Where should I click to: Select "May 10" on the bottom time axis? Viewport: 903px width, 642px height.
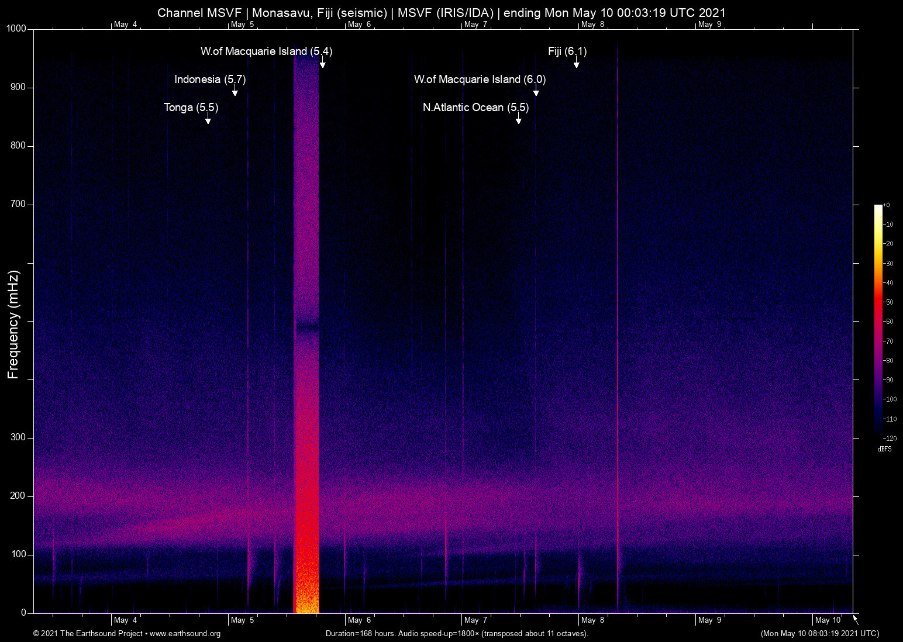[x=828, y=620]
